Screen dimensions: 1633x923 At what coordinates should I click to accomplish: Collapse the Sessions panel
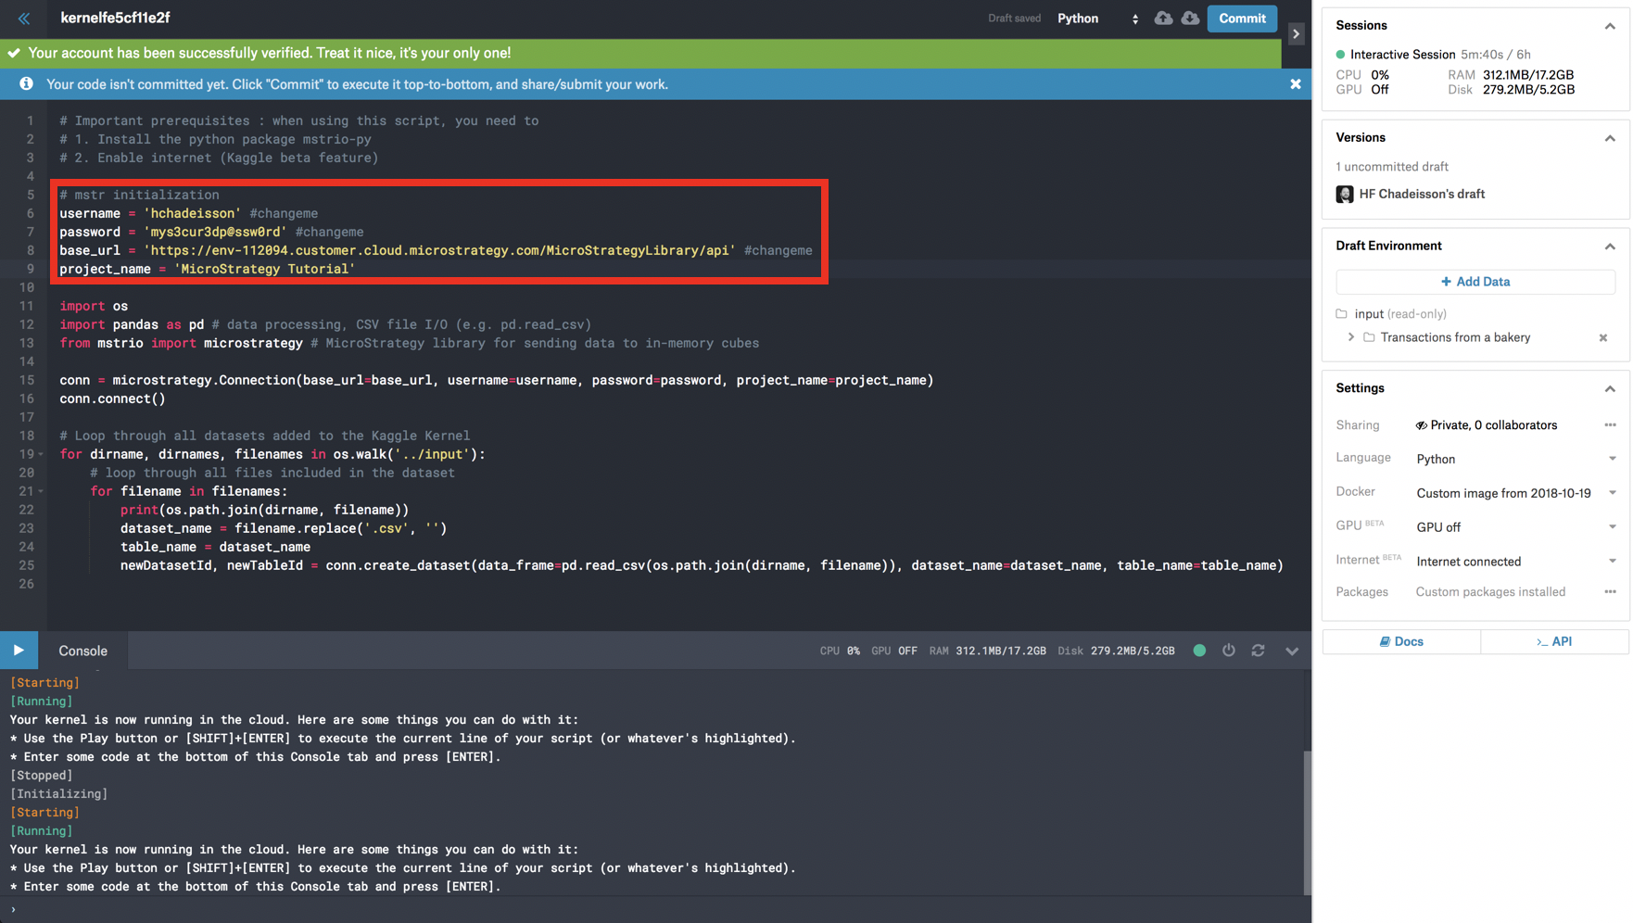(1610, 26)
